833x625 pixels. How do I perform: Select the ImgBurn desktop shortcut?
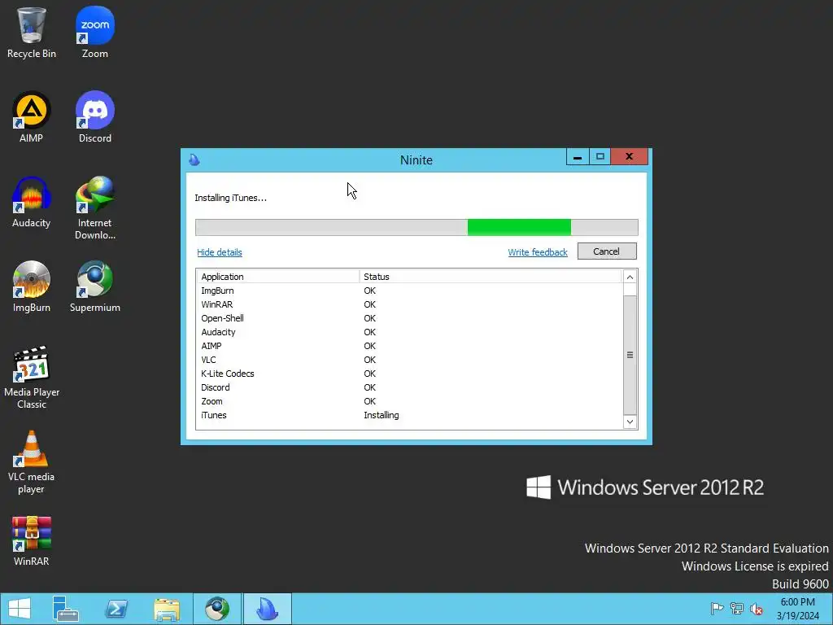click(x=32, y=287)
